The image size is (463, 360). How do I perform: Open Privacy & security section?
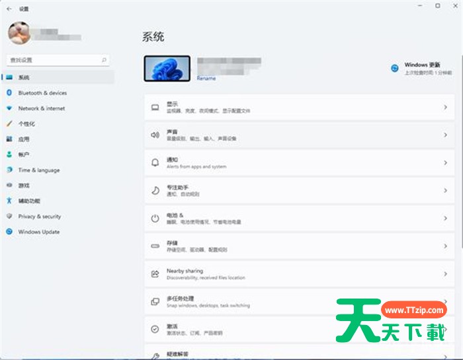click(58, 217)
